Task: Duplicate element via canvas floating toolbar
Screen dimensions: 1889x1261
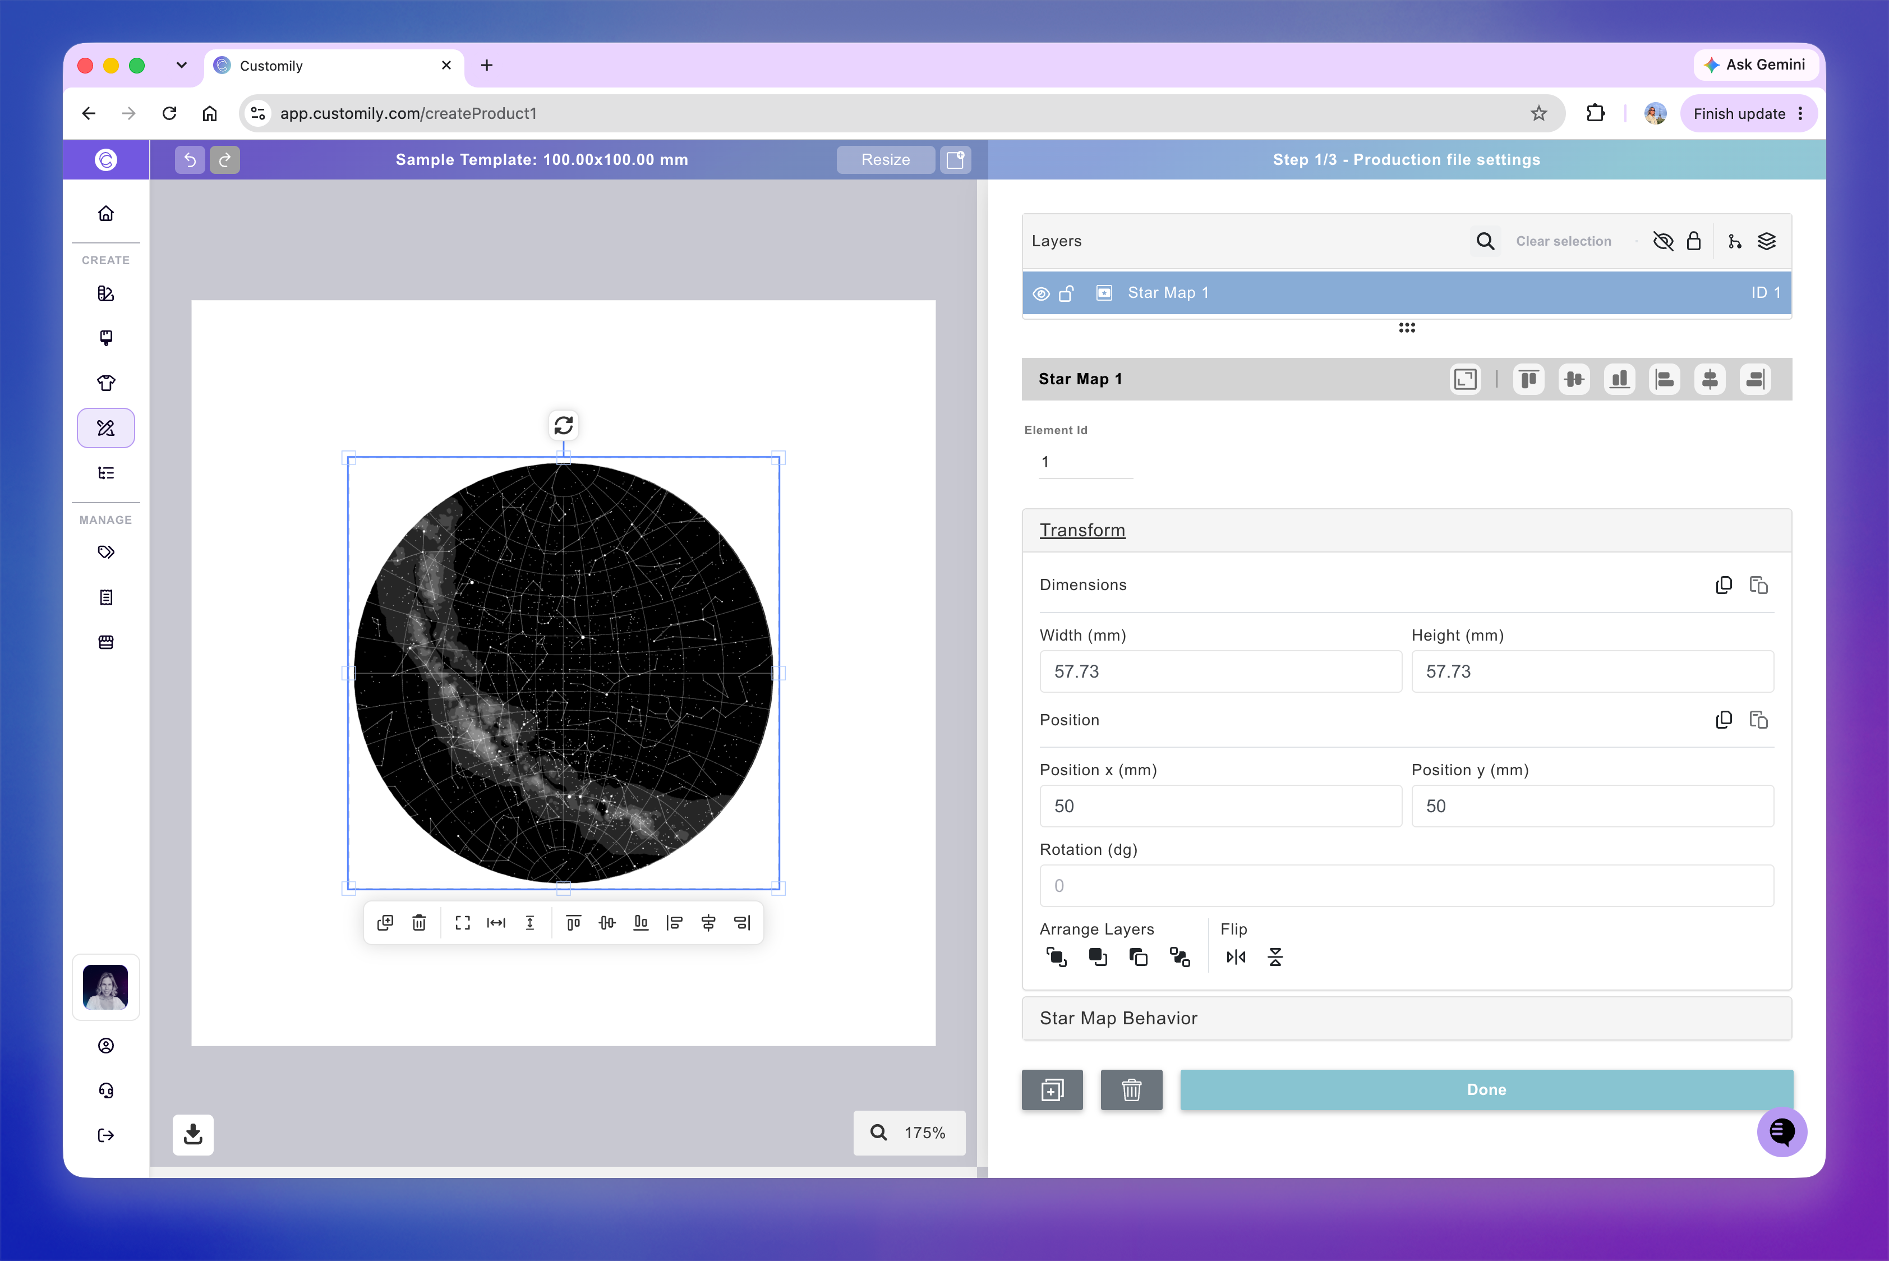Action: pos(385,922)
